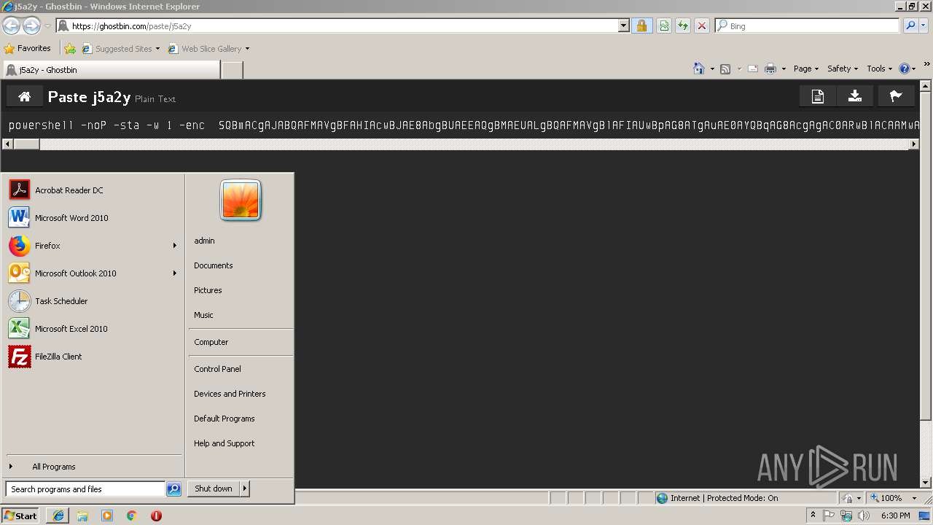Open Pictures from Start menu
Viewport: 933px width, 525px height.
point(208,290)
